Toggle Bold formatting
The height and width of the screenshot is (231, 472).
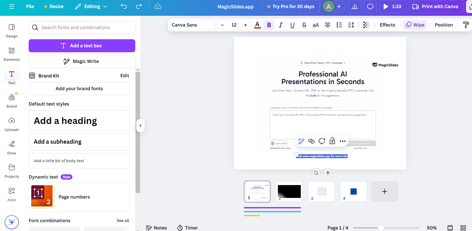tap(269, 25)
